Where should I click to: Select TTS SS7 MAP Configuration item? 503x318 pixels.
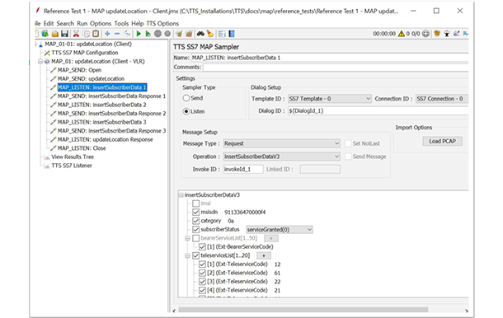point(85,53)
